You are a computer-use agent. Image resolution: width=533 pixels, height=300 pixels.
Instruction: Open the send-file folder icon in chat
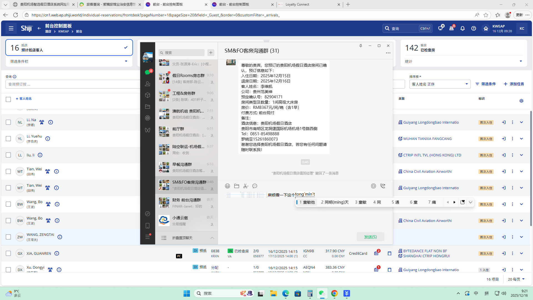click(x=237, y=186)
